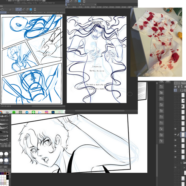This screenshot has height=186, width=186.
Task: Pick the purple swatch in color set top row
Action: (x=3, y=174)
